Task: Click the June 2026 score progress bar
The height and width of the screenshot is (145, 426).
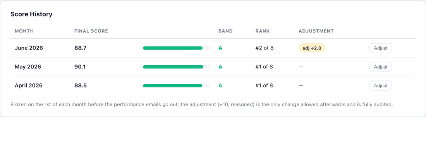Action: click(x=176, y=48)
